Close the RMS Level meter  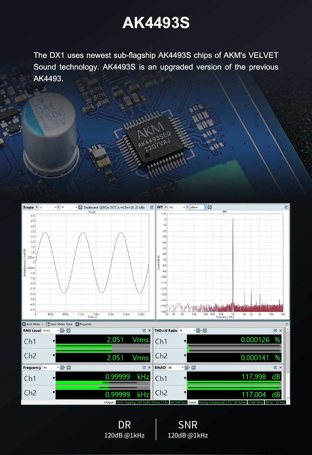(x=149, y=330)
